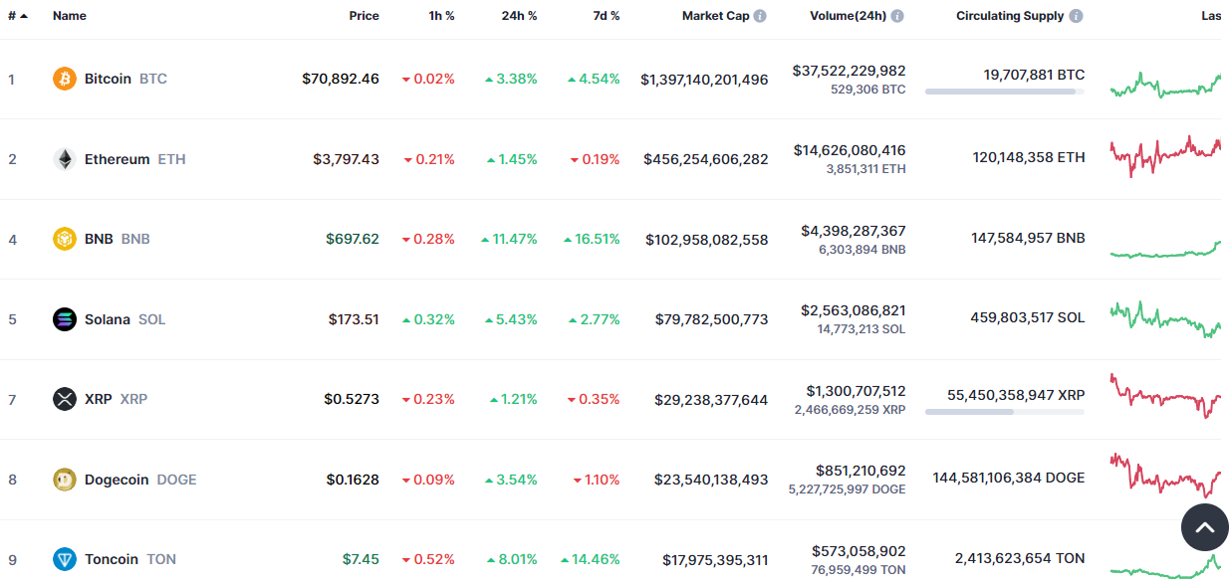Click Ethereum price $3,797.43

[x=346, y=159]
